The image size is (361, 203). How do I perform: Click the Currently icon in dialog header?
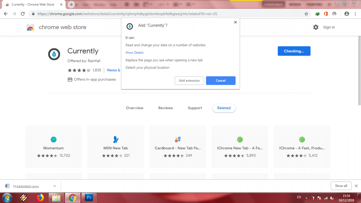point(130,26)
